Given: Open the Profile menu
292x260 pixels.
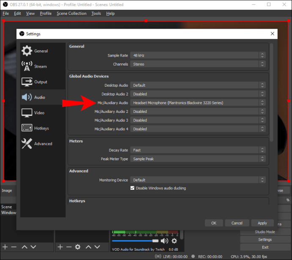Looking at the screenshot, I should point(46,14).
